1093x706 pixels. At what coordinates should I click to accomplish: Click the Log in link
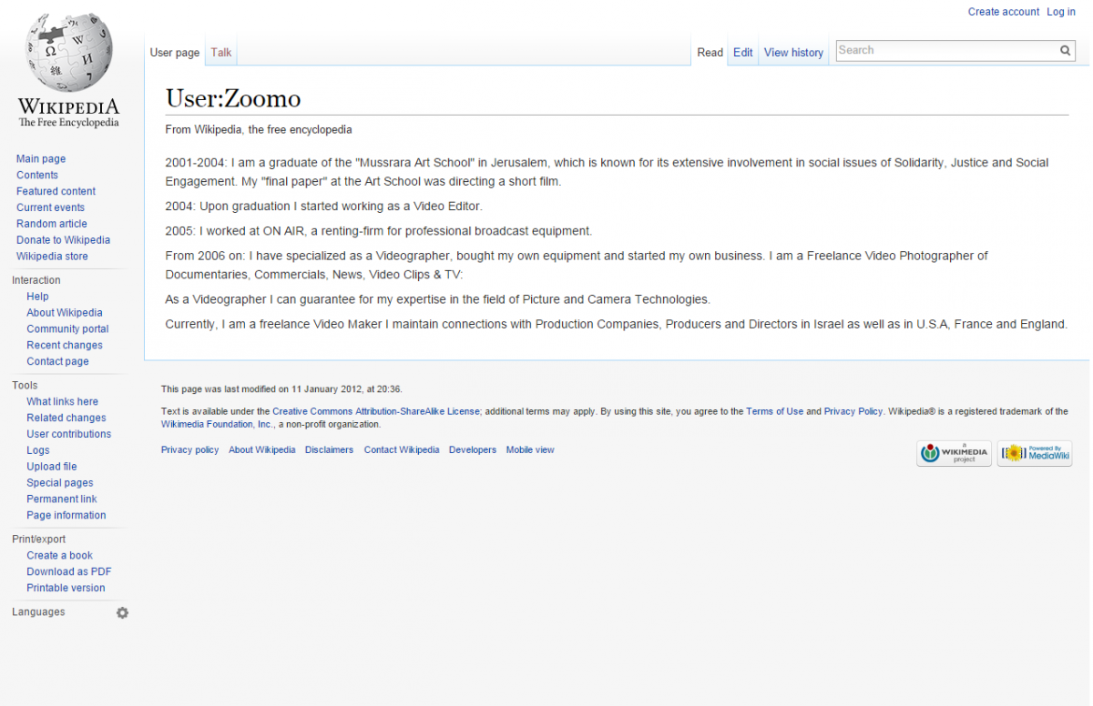tap(1061, 12)
